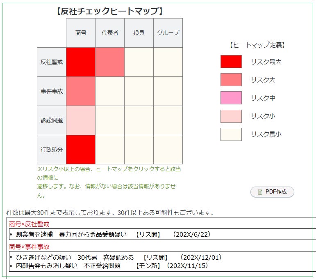This screenshot has width=316, height=279.
Task: Click the red 商号×行政処分 heatmap cell
Action: [81, 150]
